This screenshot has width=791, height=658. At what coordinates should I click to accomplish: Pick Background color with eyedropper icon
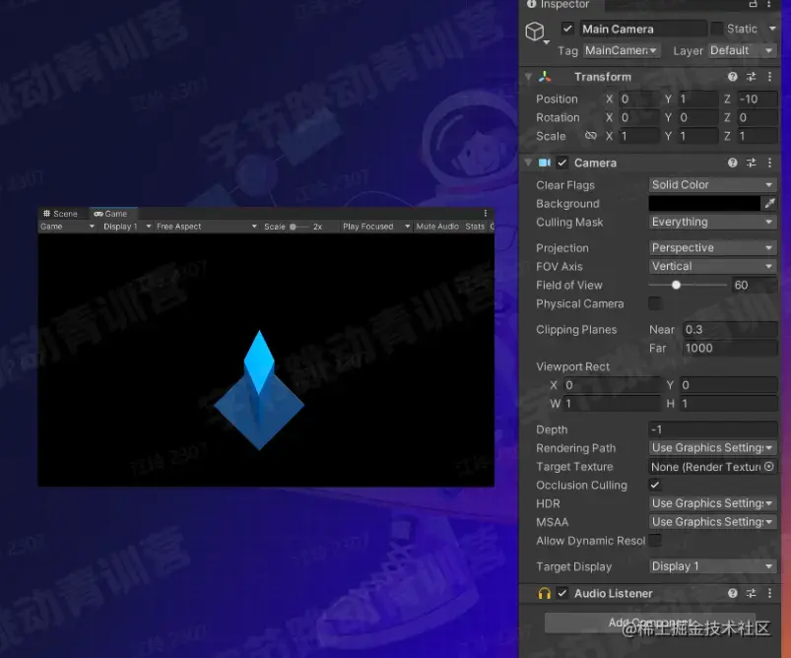pos(769,203)
